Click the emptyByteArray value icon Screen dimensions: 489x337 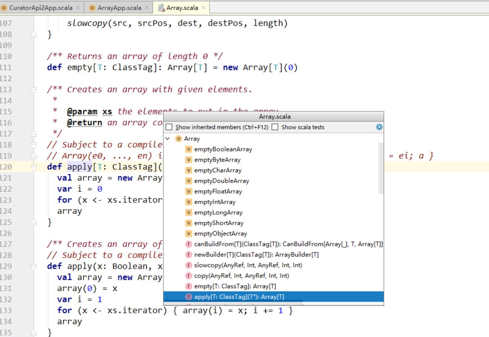189,160
